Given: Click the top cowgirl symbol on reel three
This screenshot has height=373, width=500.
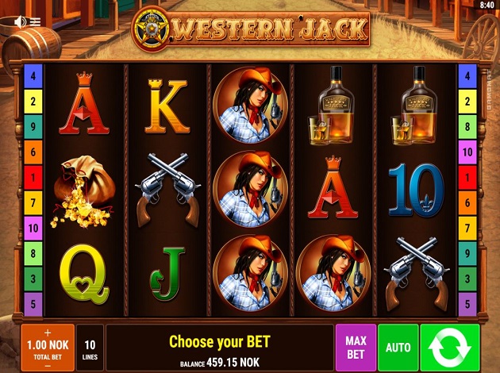Looking at the screenshot, I should point(250,106).
